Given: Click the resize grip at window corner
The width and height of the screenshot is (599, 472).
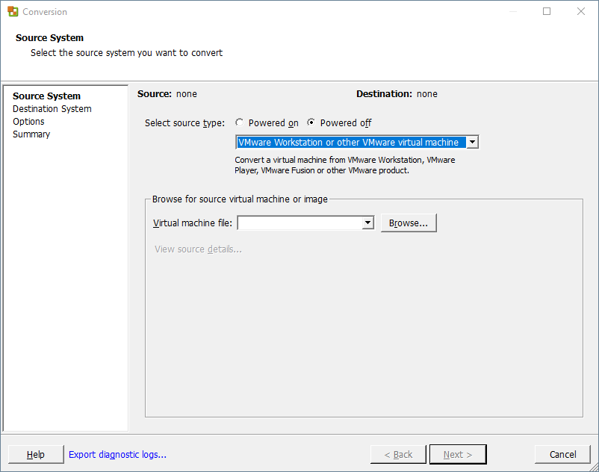Looking at the screenshot, I should click(x=594, y=467).
